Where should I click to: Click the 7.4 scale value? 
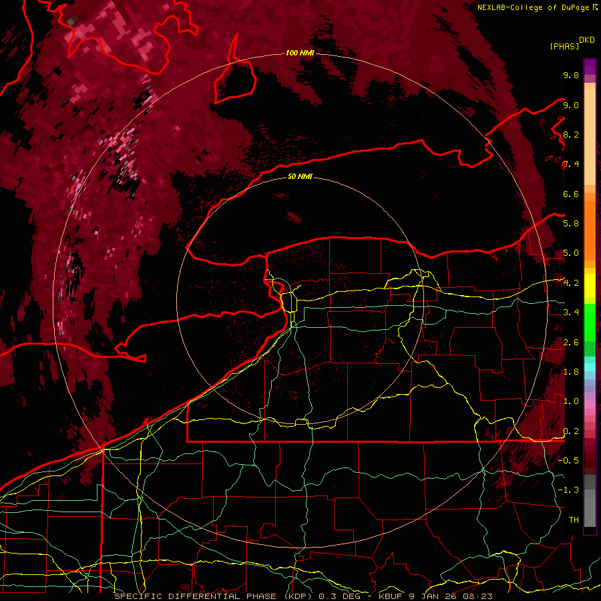571,164
